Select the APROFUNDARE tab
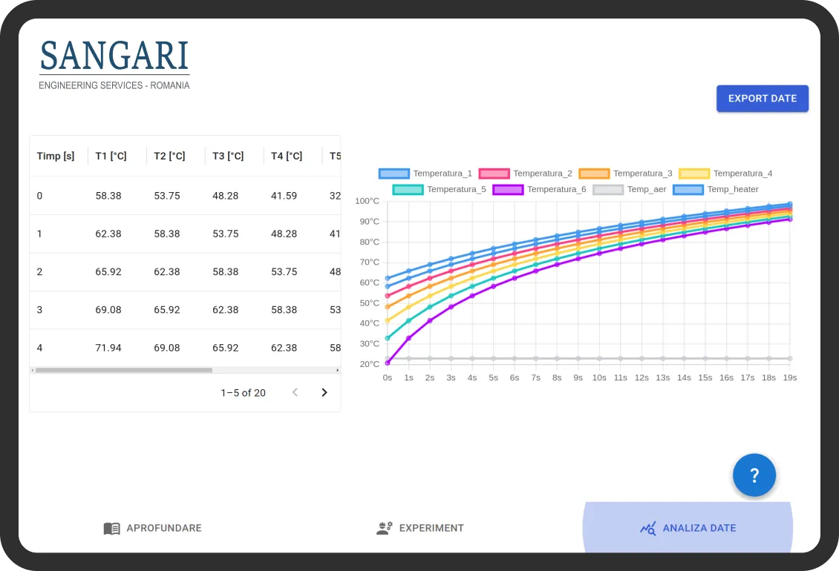Screen dimensions: 839x571 152,528
